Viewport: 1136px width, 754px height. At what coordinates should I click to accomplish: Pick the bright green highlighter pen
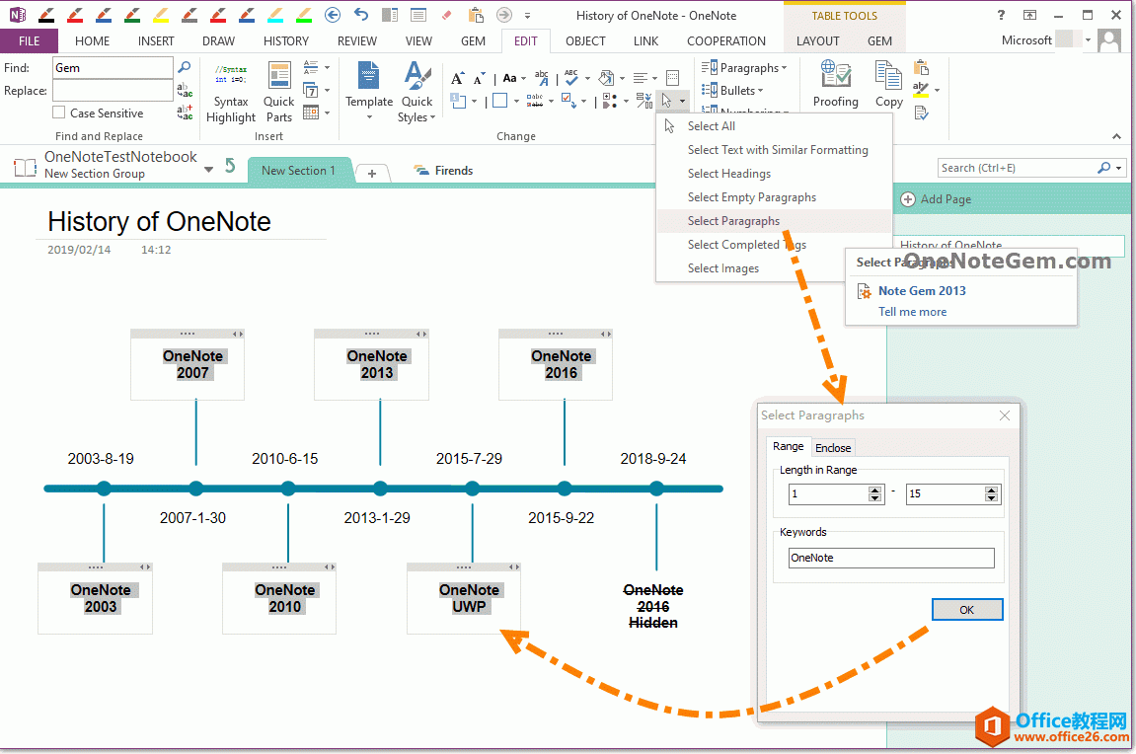coord(304,15)
